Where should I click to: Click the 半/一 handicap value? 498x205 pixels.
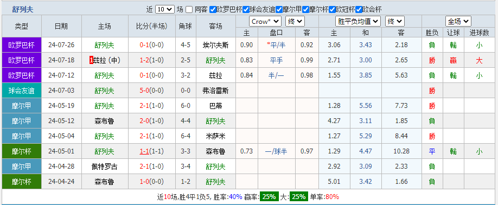pos(276,75)
